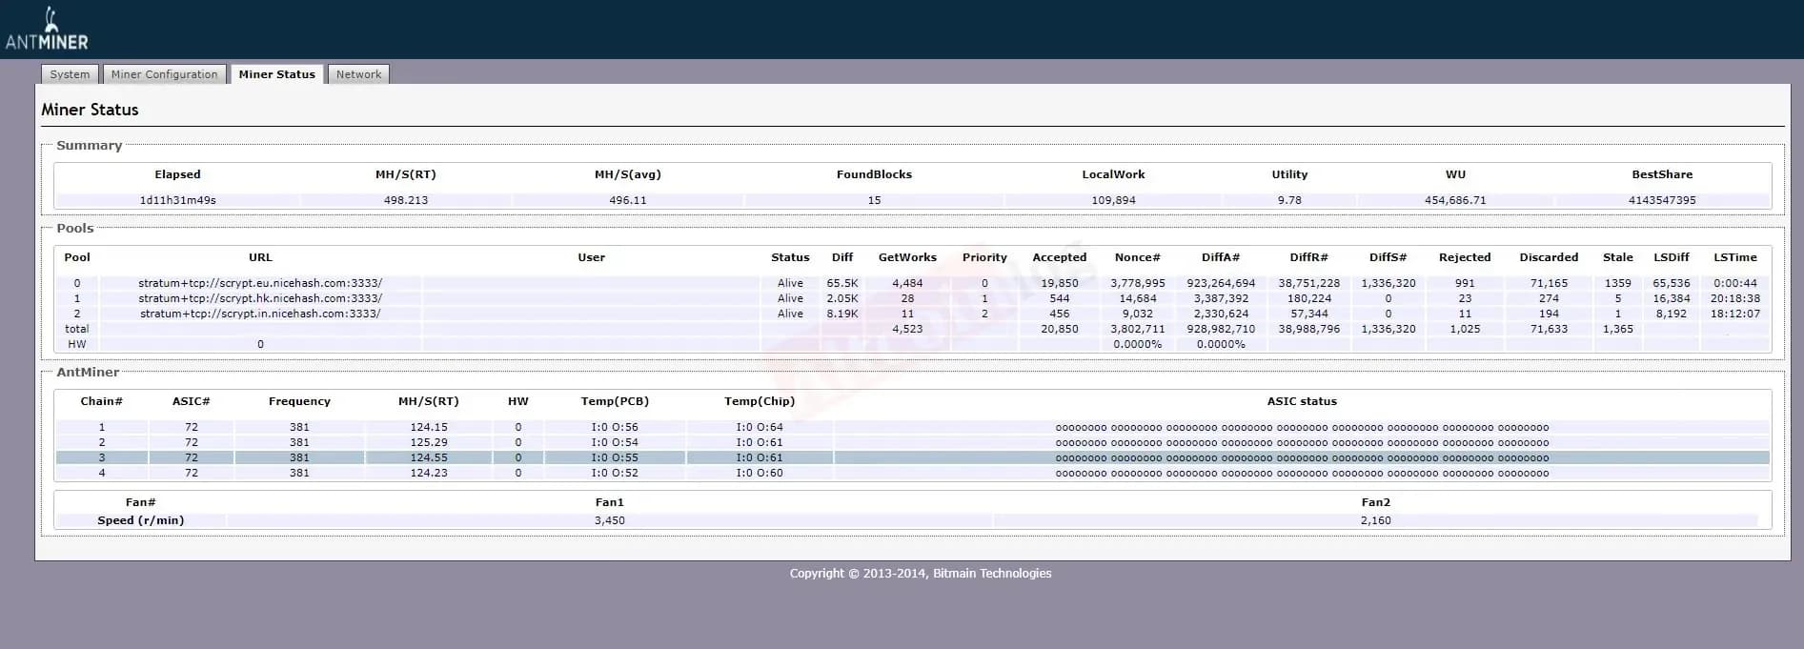This screenshot has width=1804, height=649.
Task: Click the Fan1 speed value 3,450
Action: coord(610,520)
